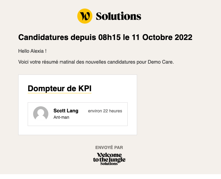Click the environ 22 heures timestamp

click(x=105, y=111)
